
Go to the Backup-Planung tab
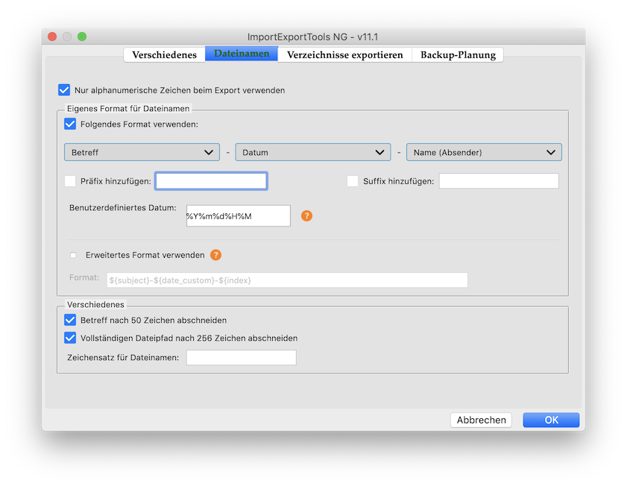coord(458,54)
